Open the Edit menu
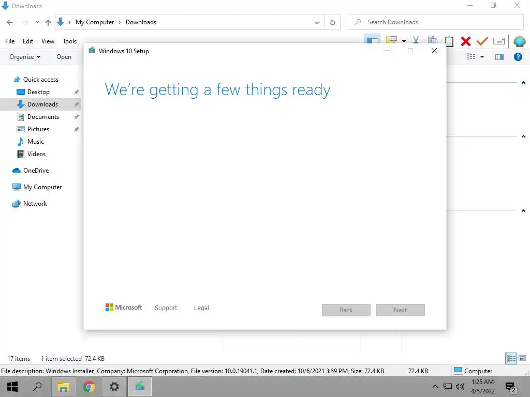 tap(28, 41)
